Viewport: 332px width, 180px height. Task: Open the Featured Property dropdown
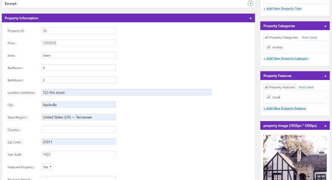[x=47, y=167]
